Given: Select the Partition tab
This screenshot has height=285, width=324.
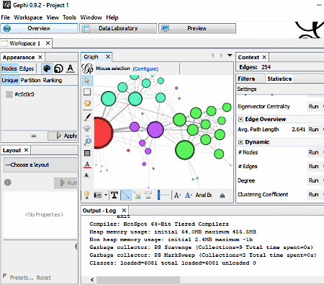Looking at the screenshot, I should tap(30, 80).
